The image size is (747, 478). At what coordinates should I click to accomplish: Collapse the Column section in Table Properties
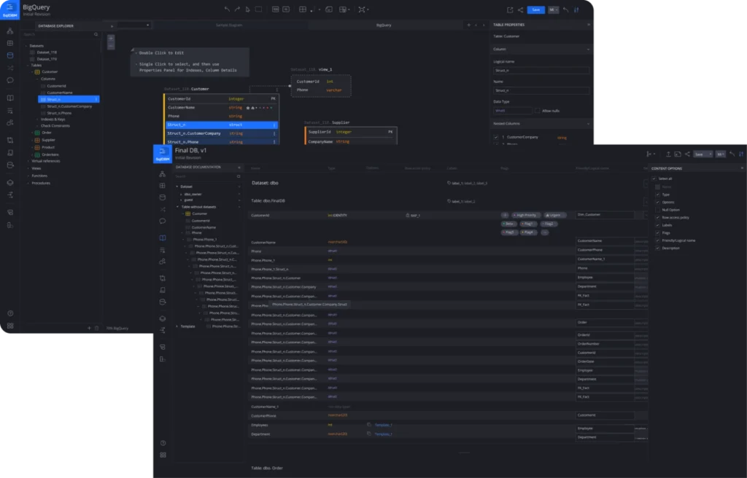[588, 49]
